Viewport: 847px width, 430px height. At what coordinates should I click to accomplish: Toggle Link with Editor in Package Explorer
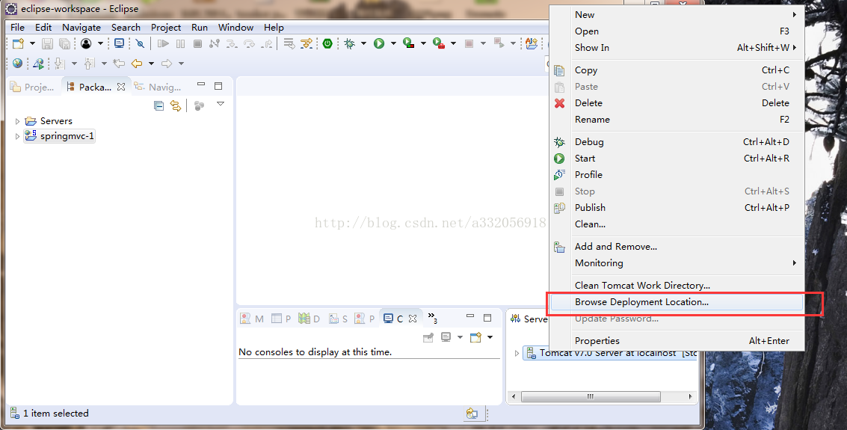point(176,106)
